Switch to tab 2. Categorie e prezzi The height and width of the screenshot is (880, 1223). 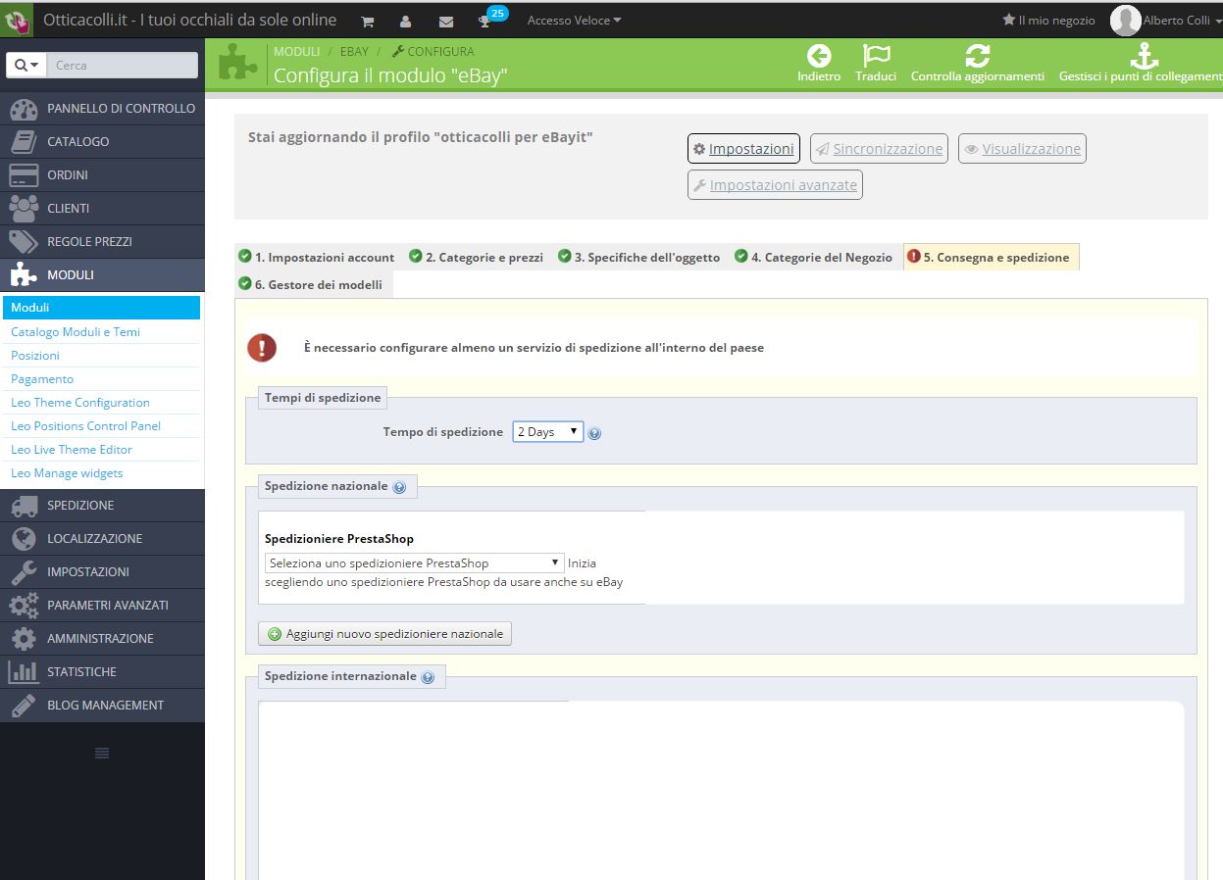(x=476, y=257)
